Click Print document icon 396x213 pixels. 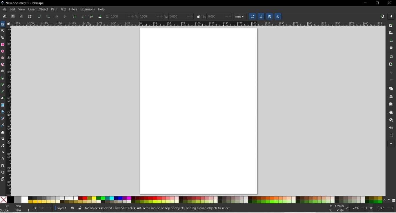(391, 48)
